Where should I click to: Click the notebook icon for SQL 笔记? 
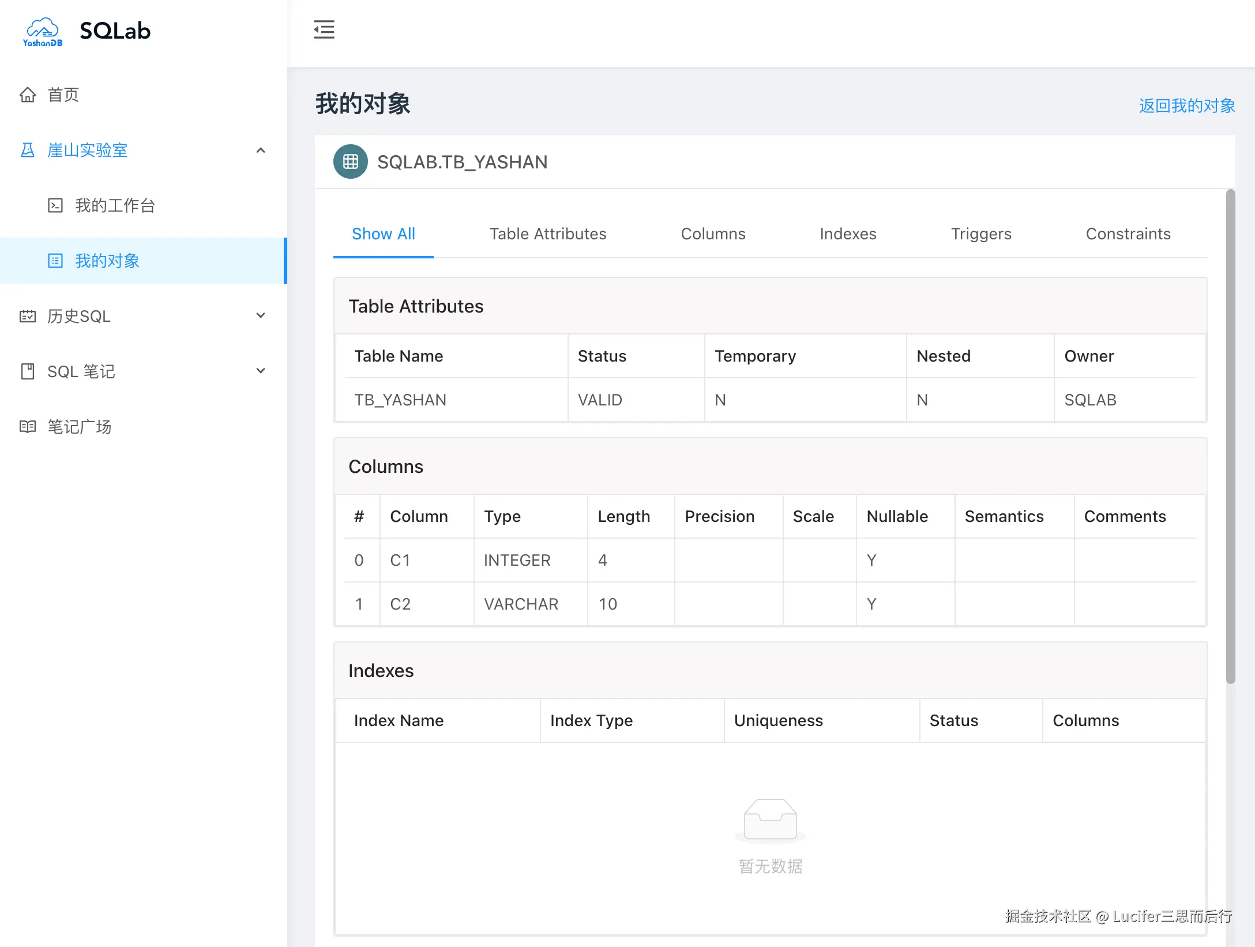(28, 371)
